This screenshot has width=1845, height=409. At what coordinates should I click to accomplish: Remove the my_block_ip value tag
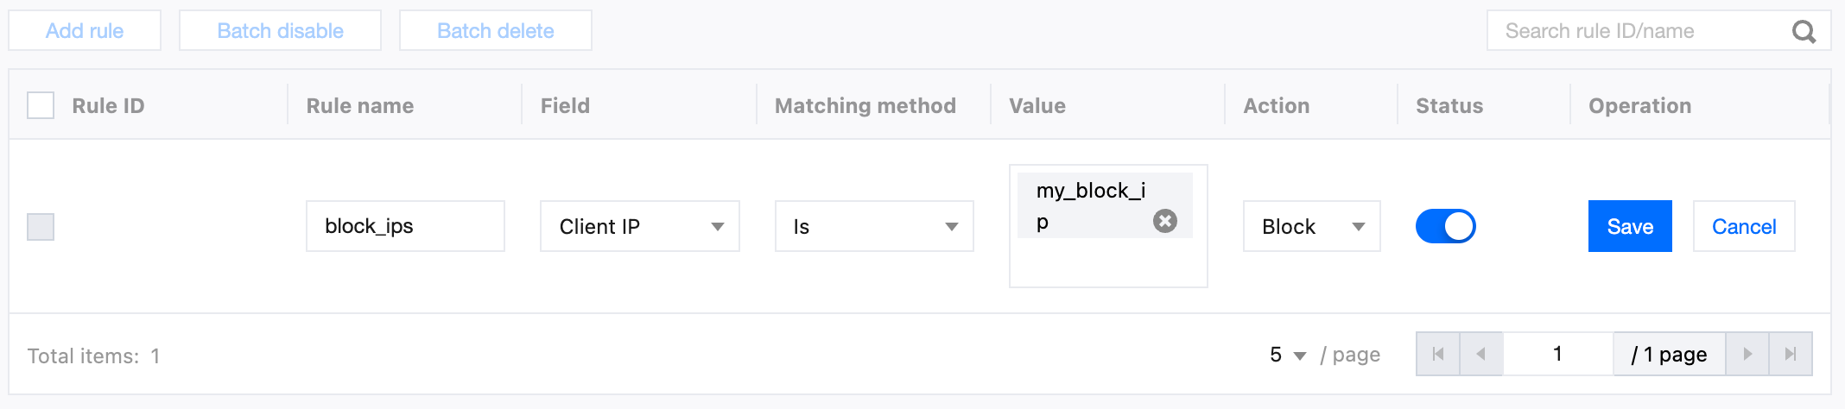[x=1165, y=222]
